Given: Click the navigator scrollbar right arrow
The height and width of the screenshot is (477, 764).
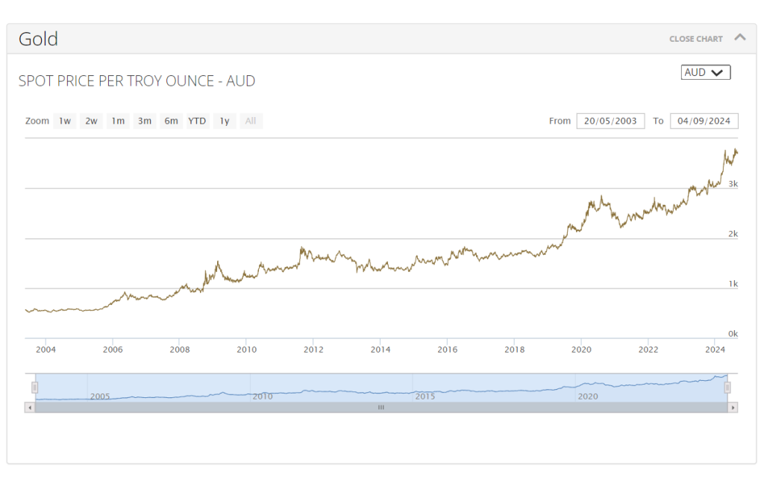Looking at the screenshot, I should 733,408.
